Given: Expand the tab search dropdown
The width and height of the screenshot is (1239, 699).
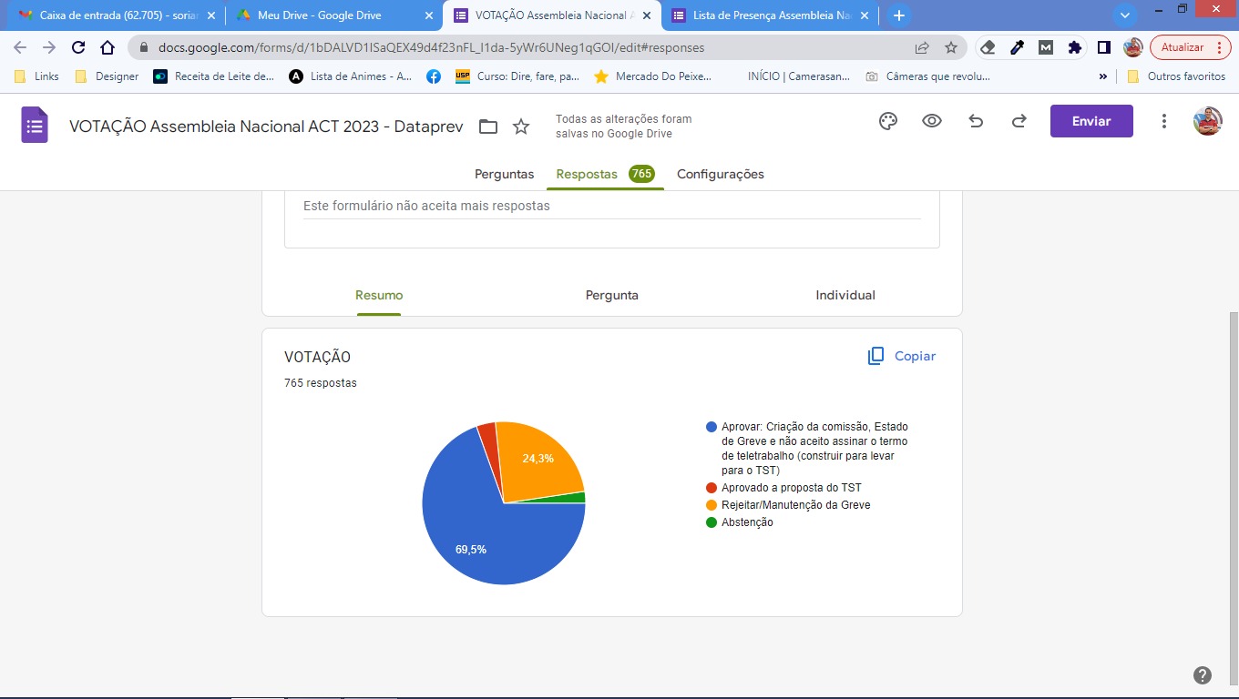Looking at the screenshot, I should (1125, 15).
